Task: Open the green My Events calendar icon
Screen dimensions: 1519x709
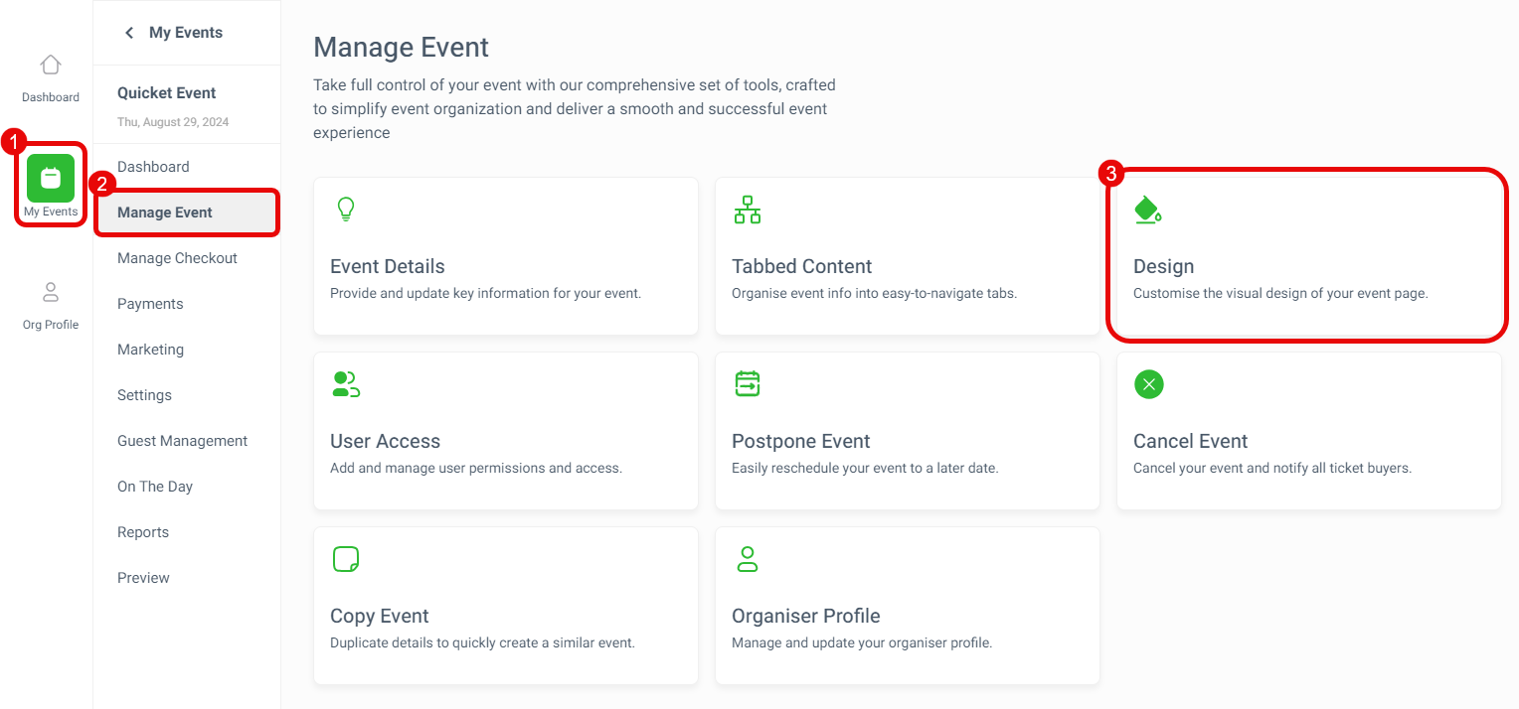Action: click(51, 179)
